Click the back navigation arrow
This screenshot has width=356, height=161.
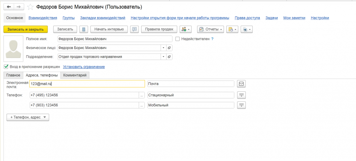(9, 7)
